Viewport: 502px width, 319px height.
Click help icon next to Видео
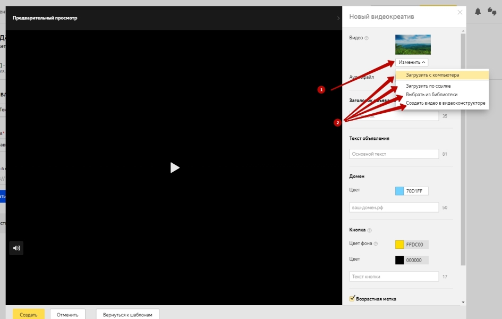tap(367, 38)
